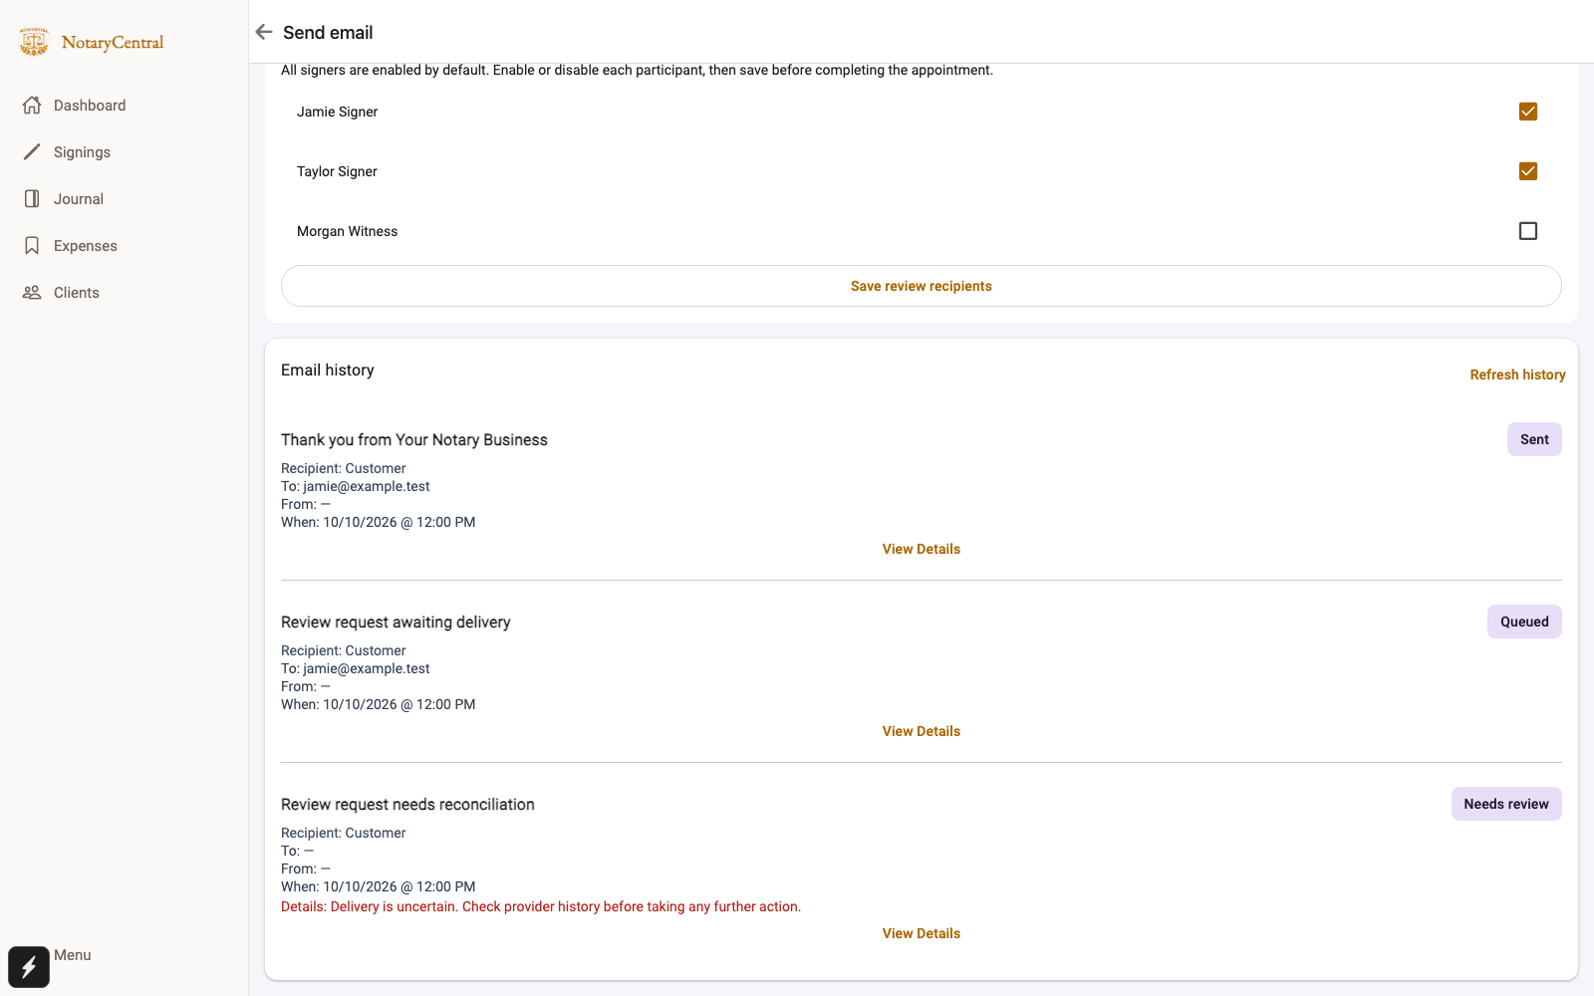Click the Journal book icon
This screenshot has height=996, width=1594.
click(x=32, y=199)
